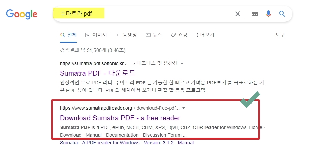Switch to the 뉴스 tab
This screenshot has height=152, width=319.
pos(154,35)
